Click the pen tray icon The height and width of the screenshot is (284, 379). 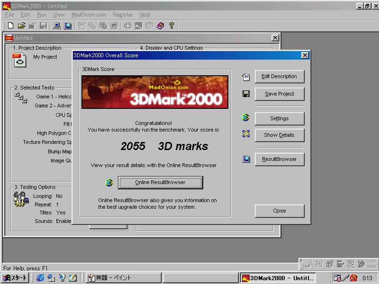346,278
